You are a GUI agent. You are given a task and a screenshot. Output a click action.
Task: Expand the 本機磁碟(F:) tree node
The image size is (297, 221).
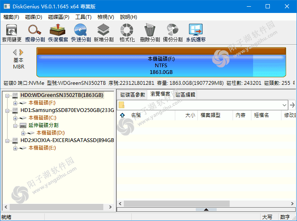[x=15, y=103]
